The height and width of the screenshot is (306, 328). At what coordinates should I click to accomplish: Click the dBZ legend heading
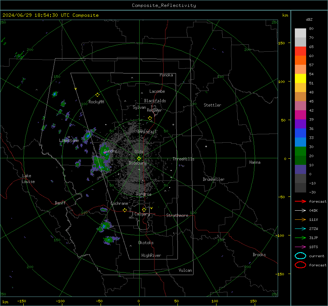click(x=309, y=19)
